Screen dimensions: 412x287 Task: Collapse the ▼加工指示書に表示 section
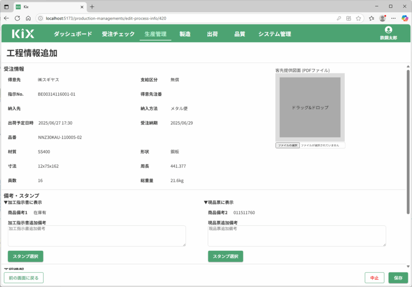tap(23, 203)
